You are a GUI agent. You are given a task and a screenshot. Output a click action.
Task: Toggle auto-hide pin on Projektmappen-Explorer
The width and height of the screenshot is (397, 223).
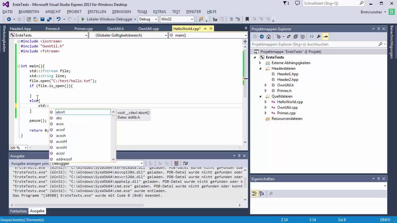(x=378, y=29)
